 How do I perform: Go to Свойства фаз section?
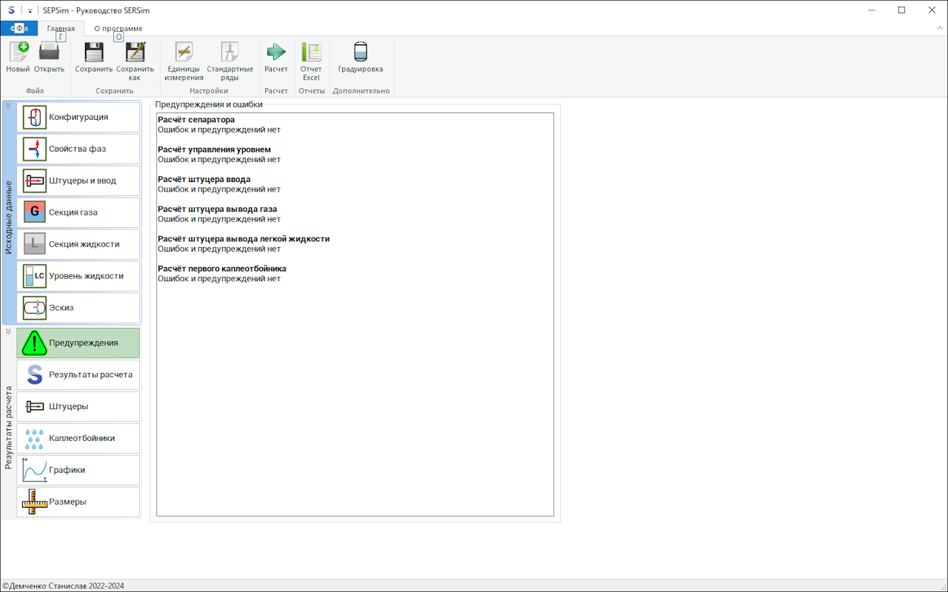[x=79, y=149]
